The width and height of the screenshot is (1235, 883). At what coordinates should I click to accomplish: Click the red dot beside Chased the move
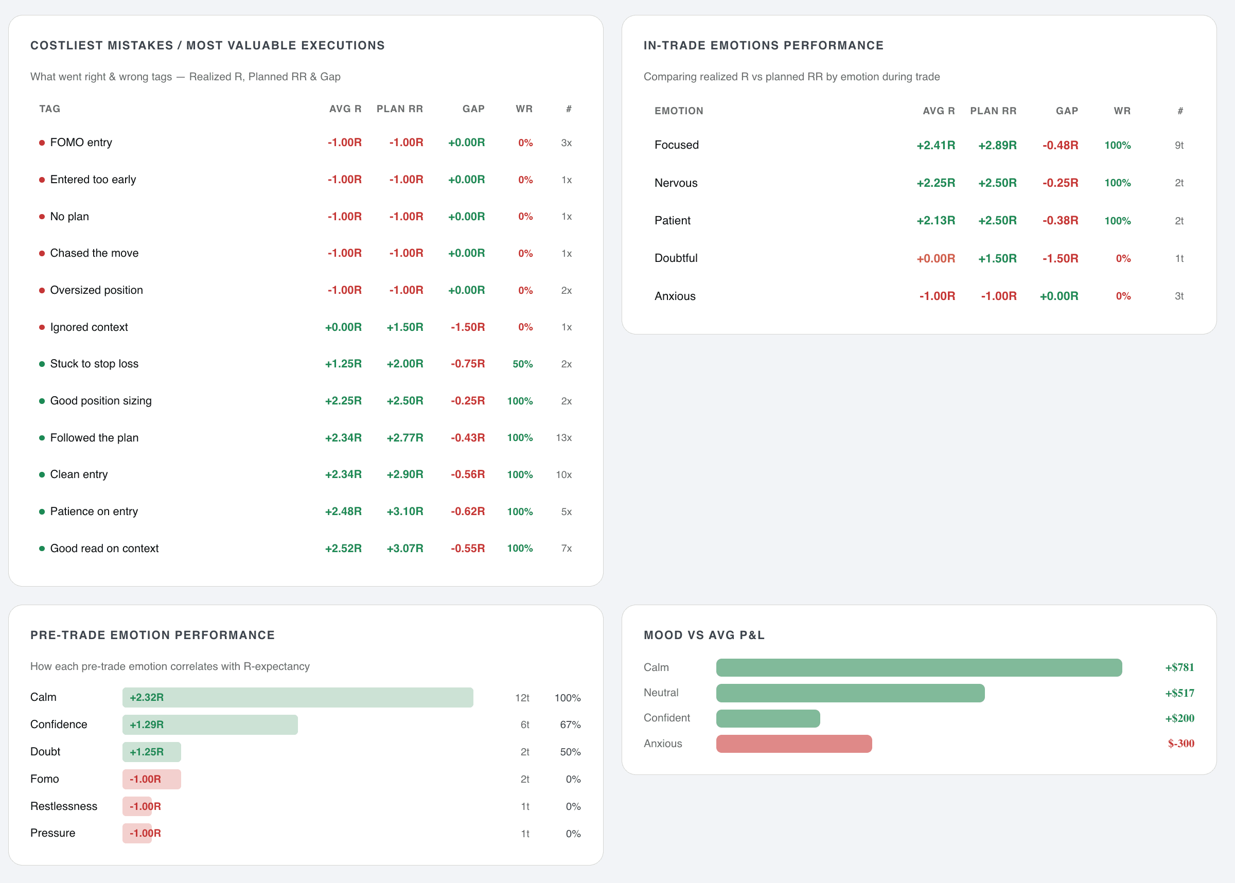(42, 252)
